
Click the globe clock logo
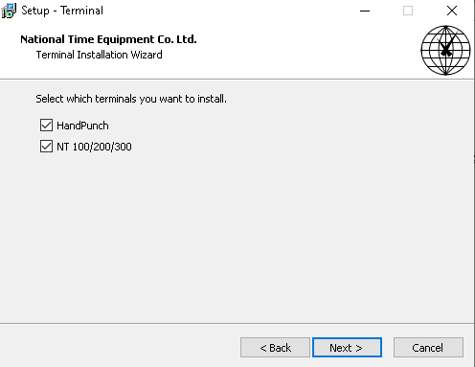445,50
